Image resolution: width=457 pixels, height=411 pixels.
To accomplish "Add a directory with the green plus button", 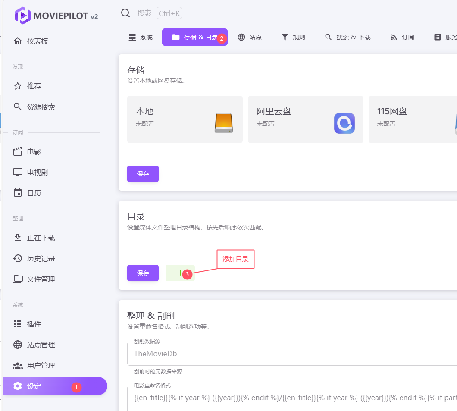I will 180,273.
